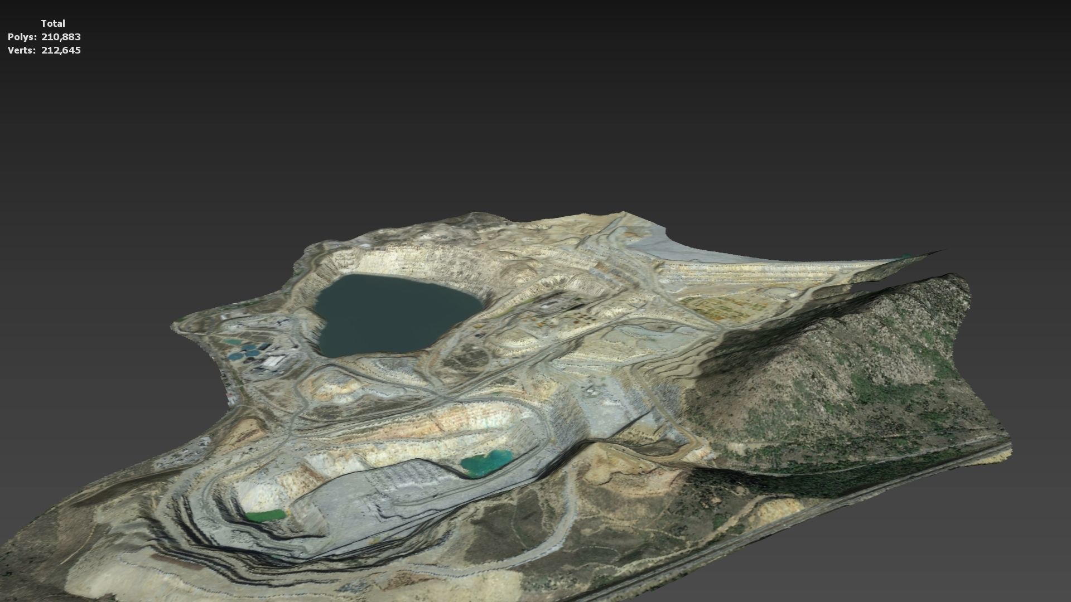Image resolution: width=1071 pixels, height=602 pixels.
Task: Click the 'Total' statistics header text
Action: click(53, 23)
